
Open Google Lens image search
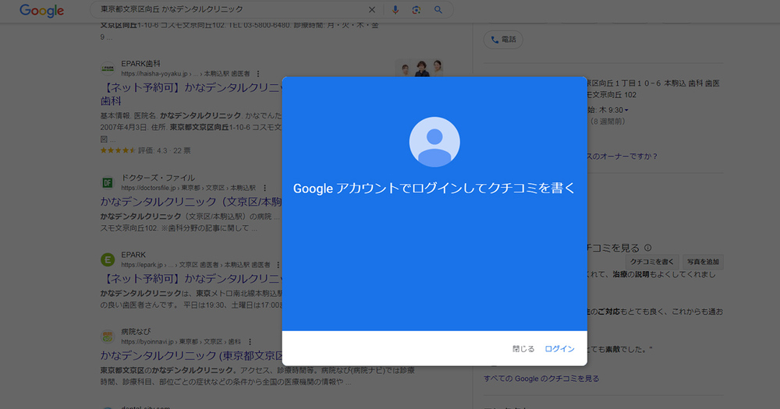417,10
